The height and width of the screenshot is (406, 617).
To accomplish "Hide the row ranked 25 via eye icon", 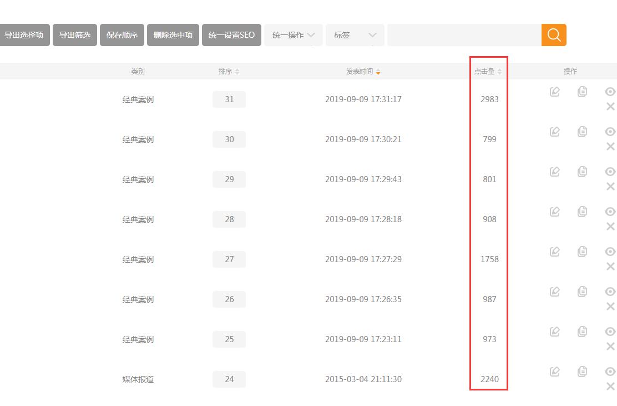I will pyautogui.click(x=610, y=332).
